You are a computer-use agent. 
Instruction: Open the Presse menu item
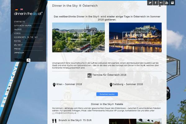click(x=17, y=49)
